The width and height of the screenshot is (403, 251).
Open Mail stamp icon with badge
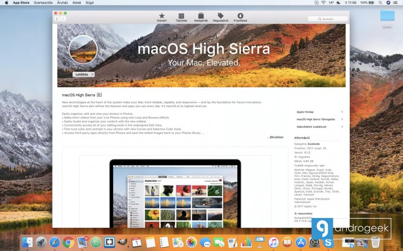82,242
